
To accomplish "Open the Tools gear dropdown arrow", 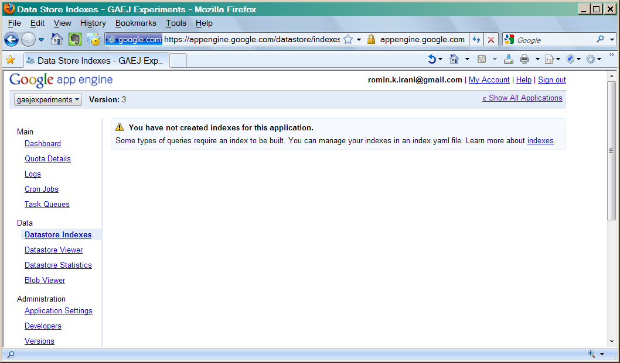I will point(599,59).
